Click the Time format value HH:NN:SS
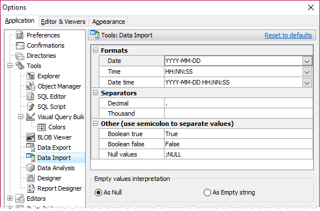320x211 pixels. [x=179, y=71]
